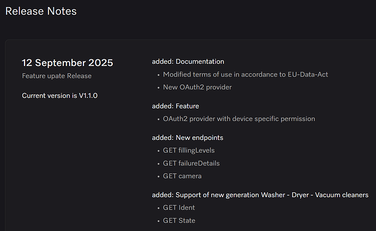The width and height of the screenshot is (376, 231).
Task: Select the Support of new generation Washer heading
Action: click(260, 195)
